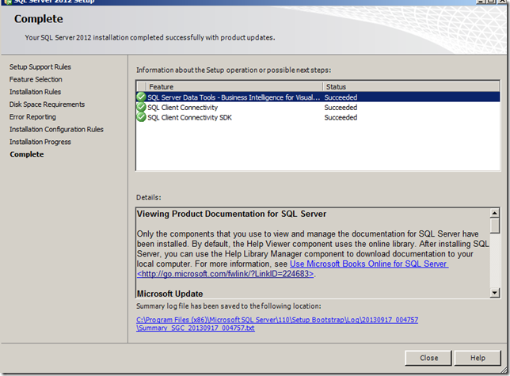Click green check icon for SQL Server Data Tools
The image size is (510, 376).
141,97
